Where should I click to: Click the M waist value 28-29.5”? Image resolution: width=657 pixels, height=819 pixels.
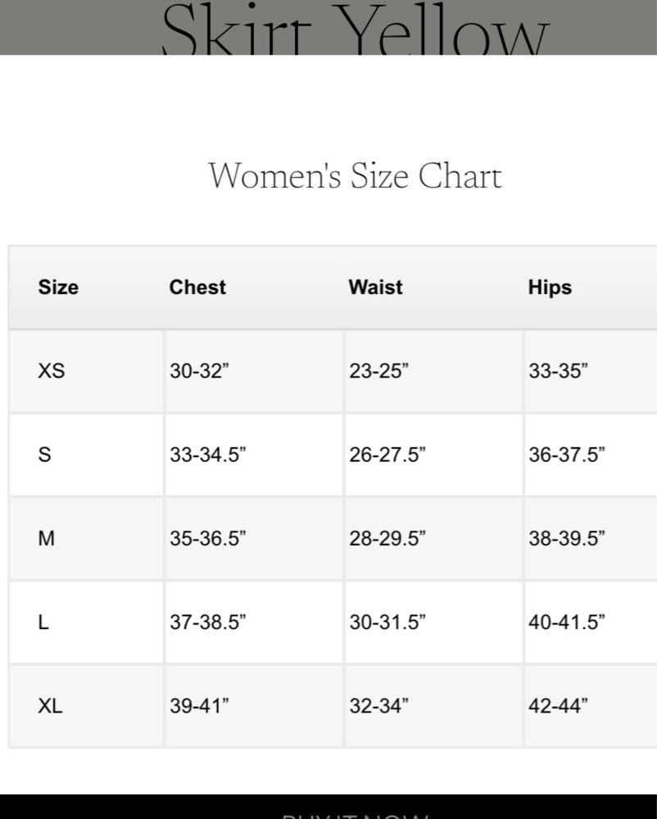point(387,538)
